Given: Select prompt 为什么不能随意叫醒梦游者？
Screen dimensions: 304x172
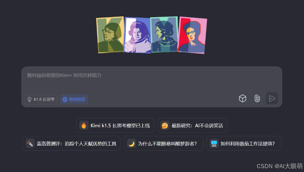Looking at the screenshot, I should [x=163, y=143].
